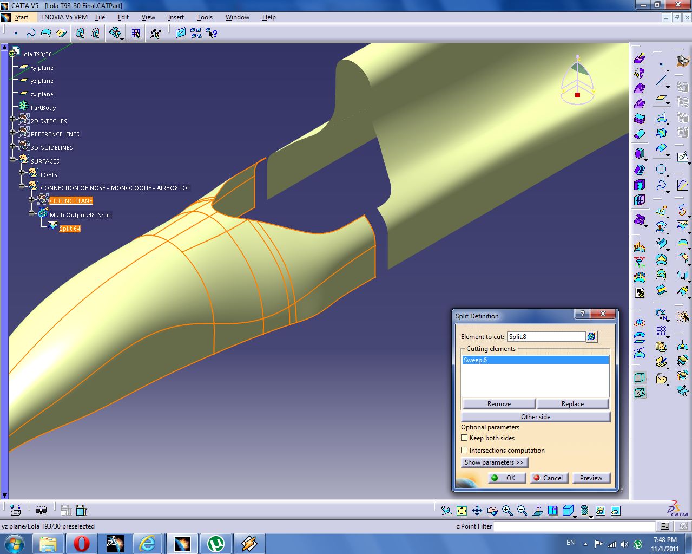
Task: Click the EN language indicator
Action: click(x=570, y=543)
